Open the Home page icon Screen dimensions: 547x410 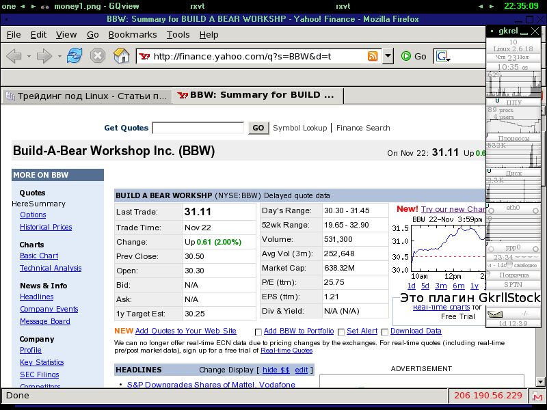[121, 55]
